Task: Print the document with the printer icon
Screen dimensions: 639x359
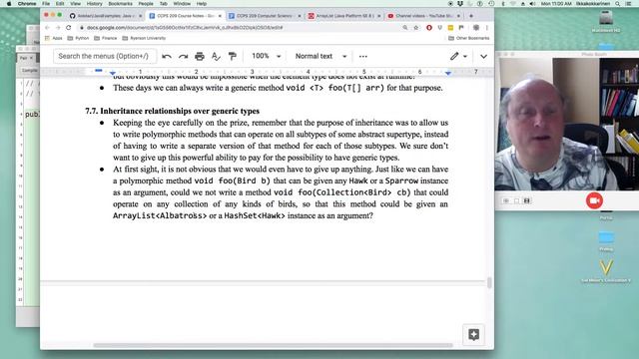Action: (x=200, y=56)
